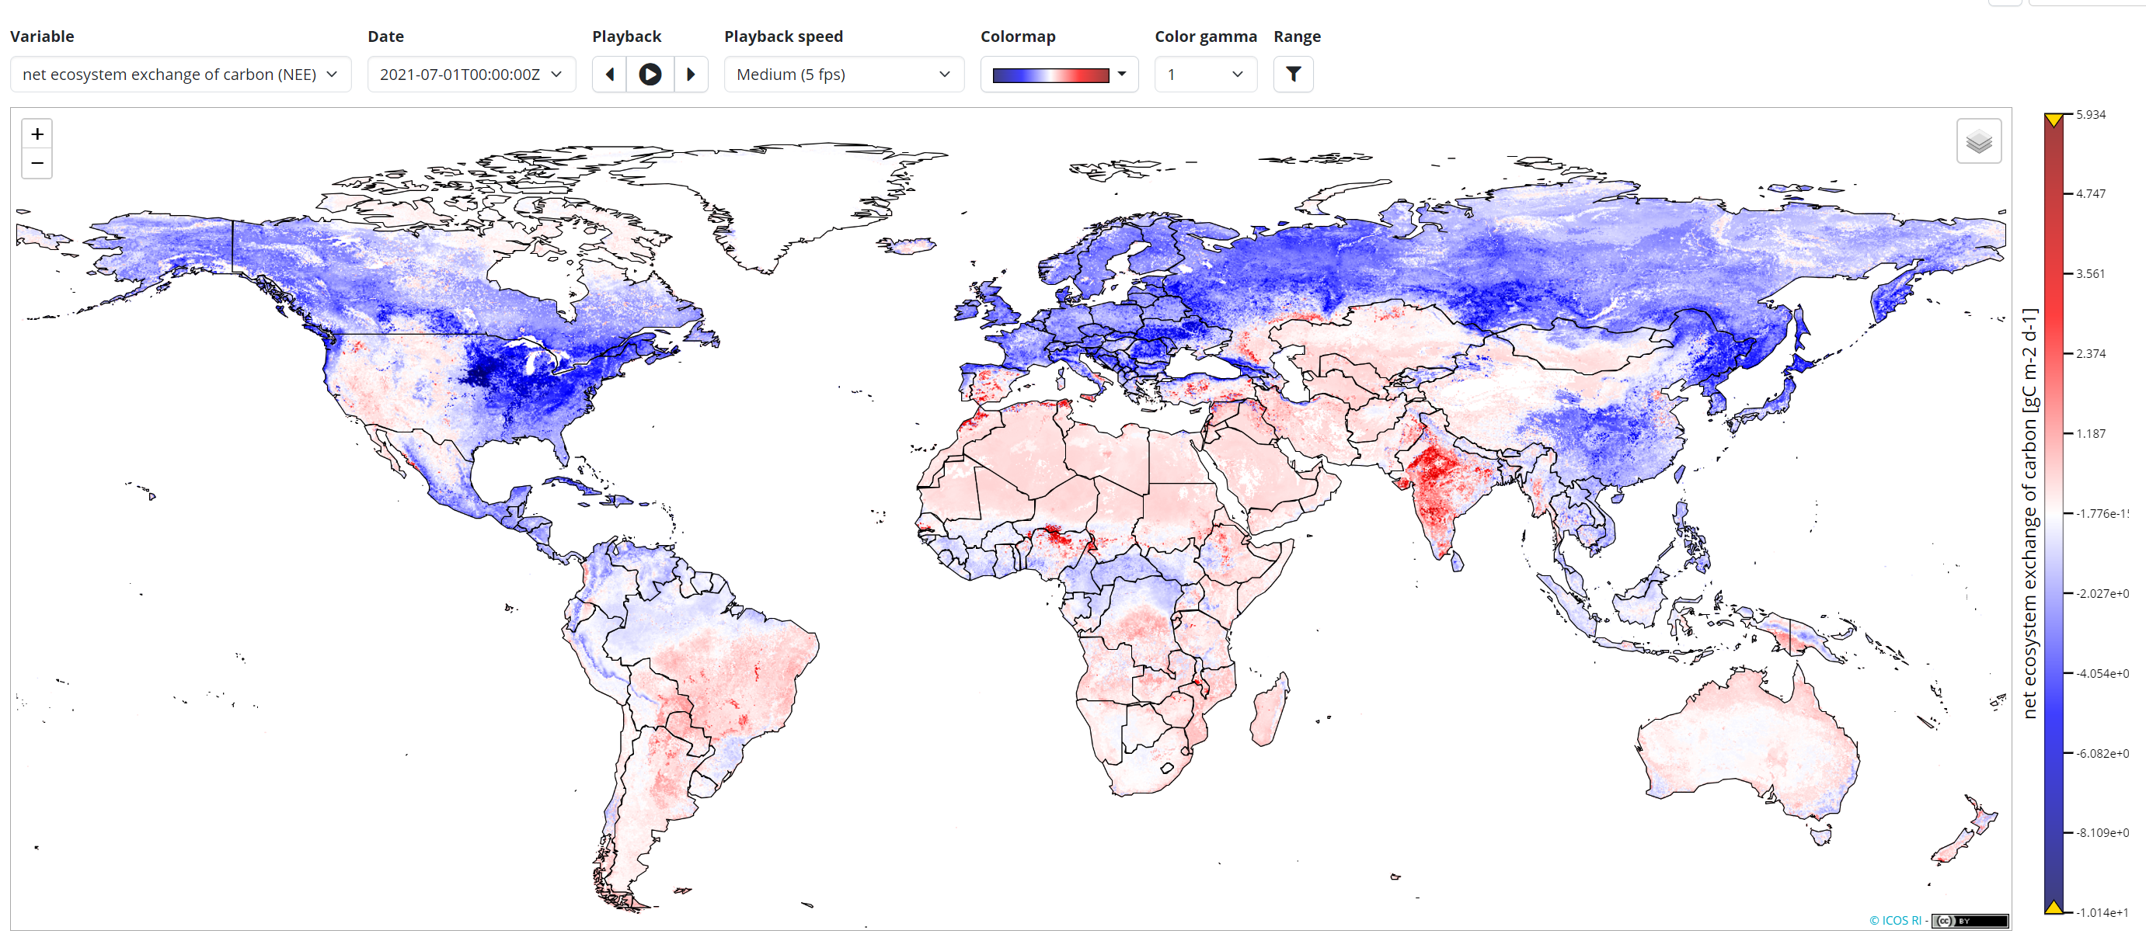The width and height of the screenshot is (2146, 934).
Task: Click upper yellow triangle on color legend
Action: click(x=2054, y=120)
